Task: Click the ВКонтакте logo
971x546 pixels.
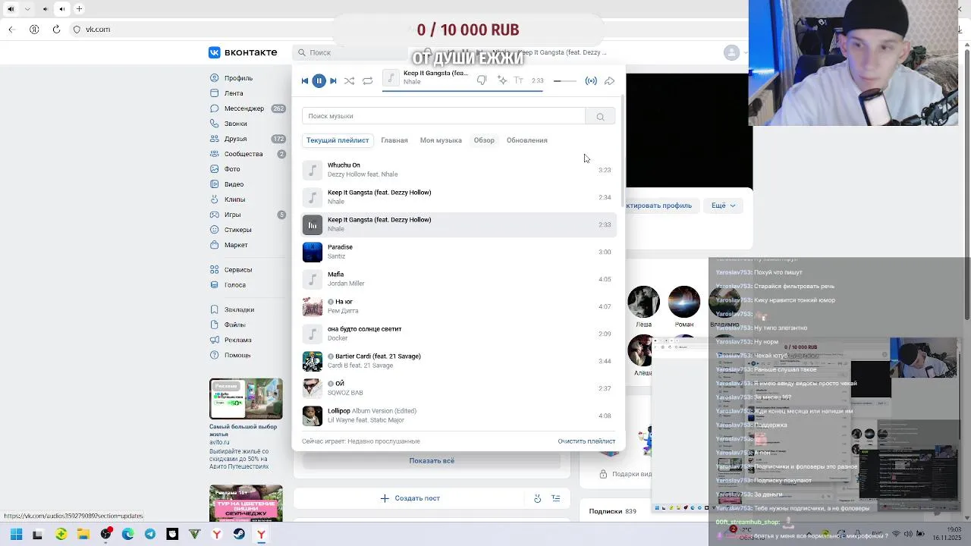Action: (243, 52)
